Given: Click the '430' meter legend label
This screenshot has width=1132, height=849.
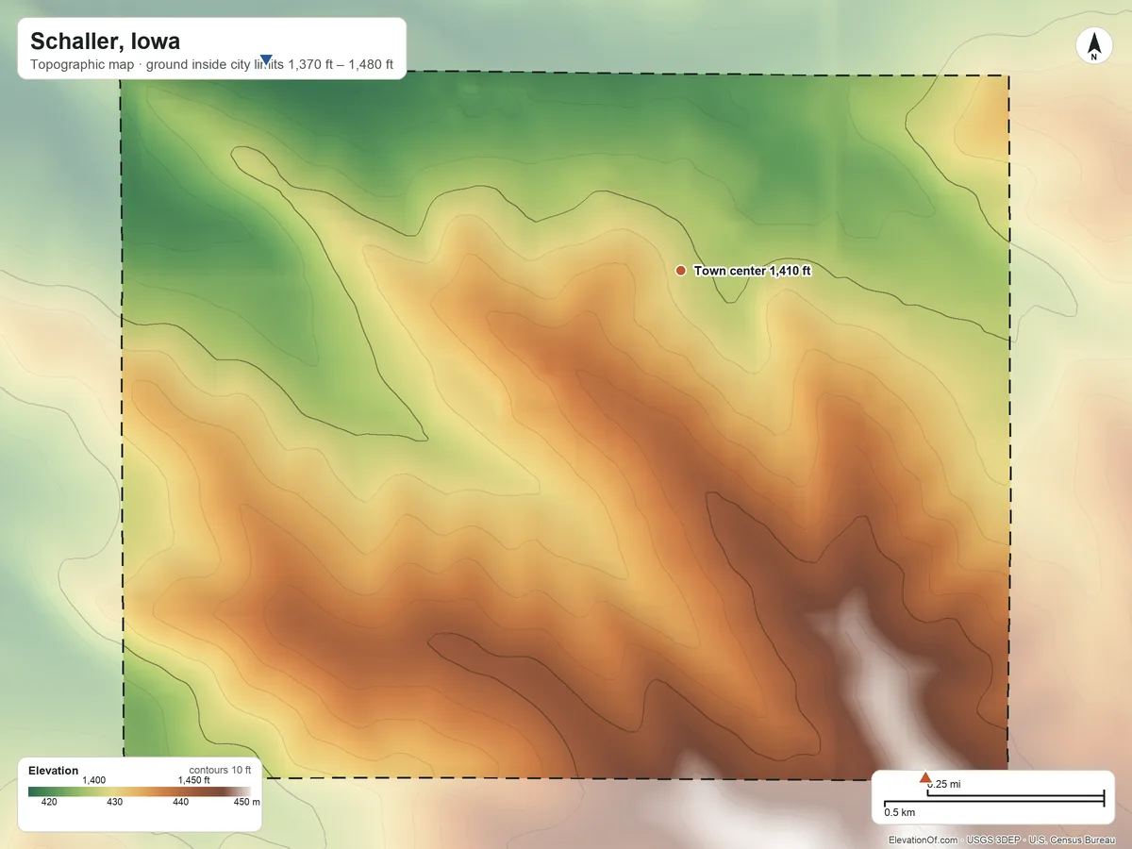Looking at the screenshot, I should [x=114, y=803].
